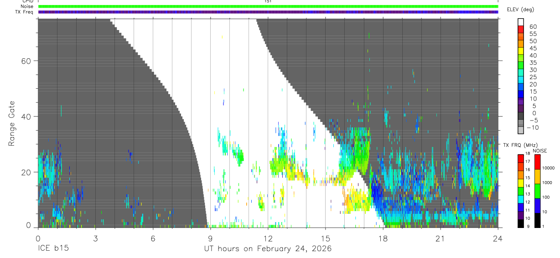Screen dimensions: 560x258
Task: Click the ELEV color bar segment between 20 and 25
Action: click(x=521, y=80)
